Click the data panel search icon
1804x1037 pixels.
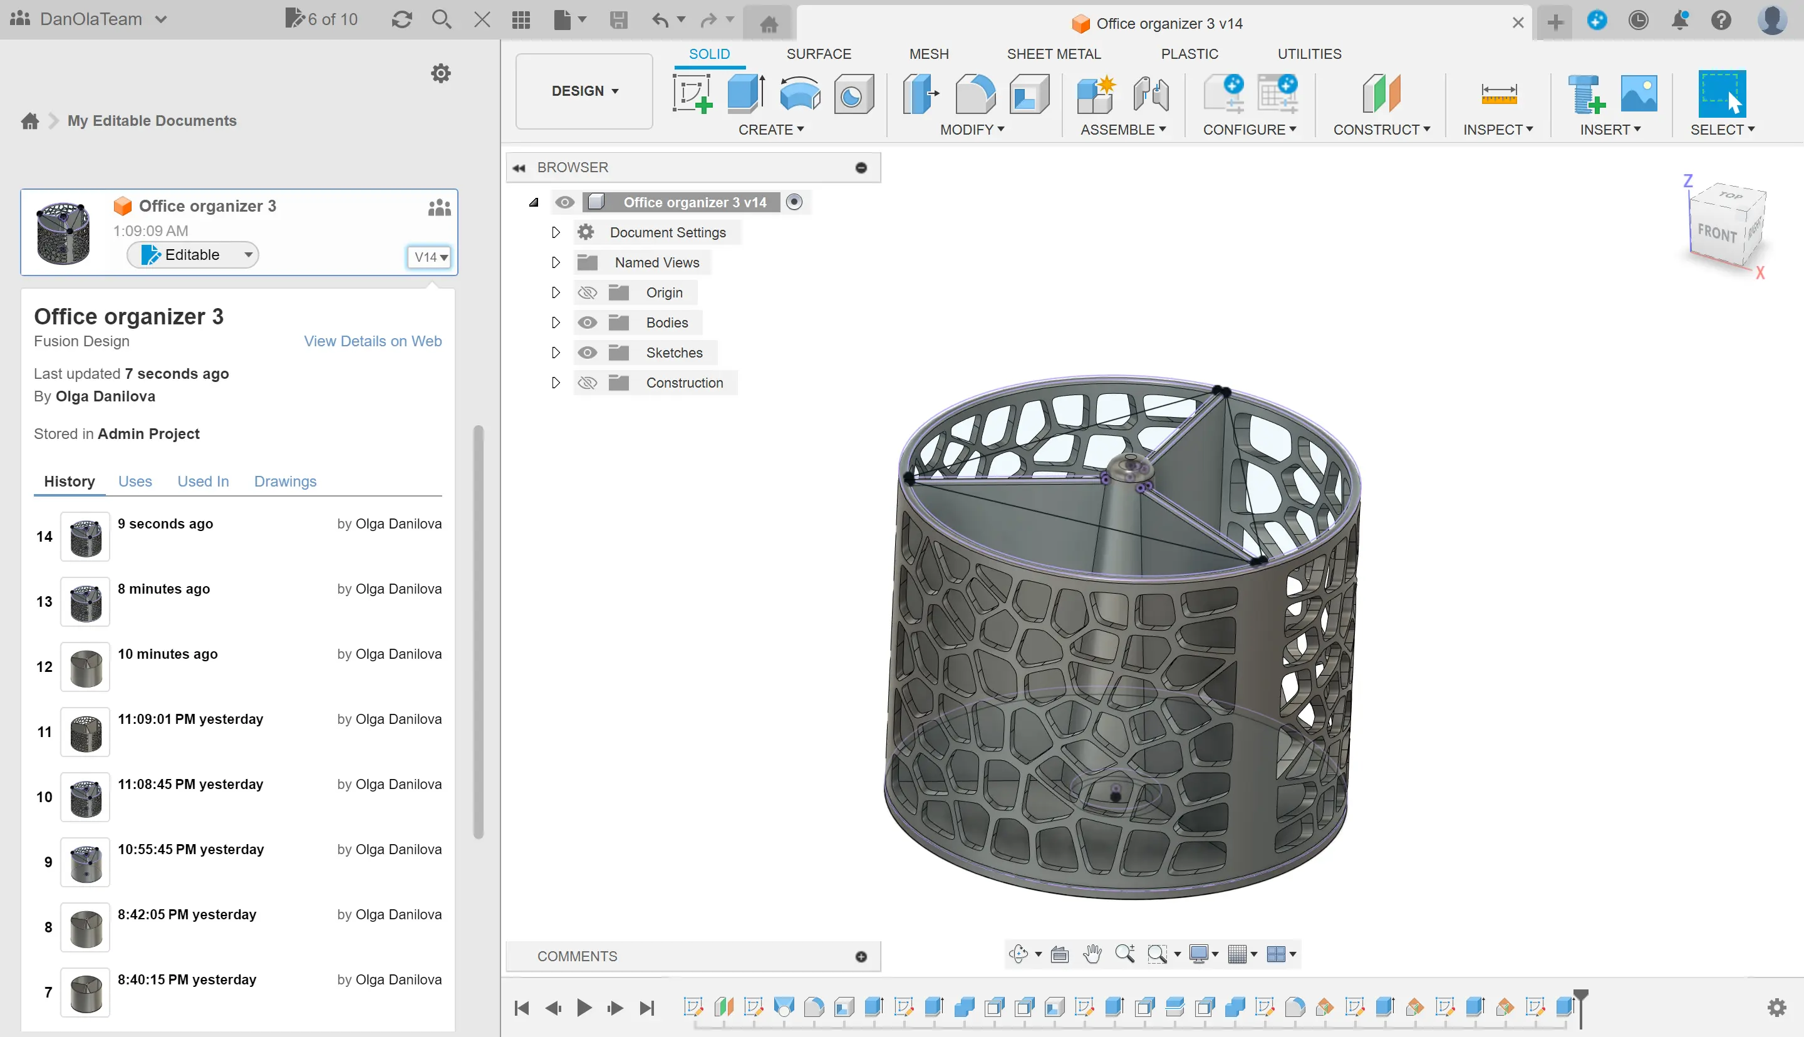tap(442, 19)
